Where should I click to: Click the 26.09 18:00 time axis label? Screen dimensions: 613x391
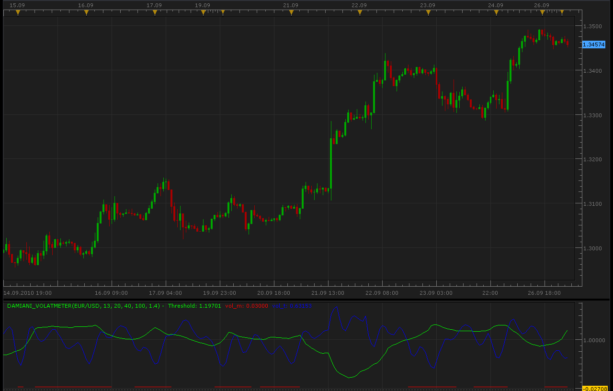545,292
